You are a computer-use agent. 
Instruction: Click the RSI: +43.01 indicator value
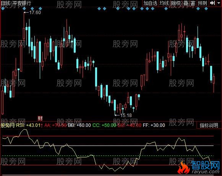click(x=28, y=125)
